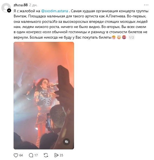Open the post via the 2 дн. timestamp
154x160 pixels.
[33, 5]
